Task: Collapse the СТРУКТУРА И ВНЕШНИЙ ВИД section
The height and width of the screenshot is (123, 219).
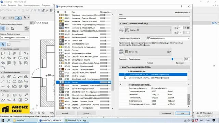Action: click(x=120, y=24)
